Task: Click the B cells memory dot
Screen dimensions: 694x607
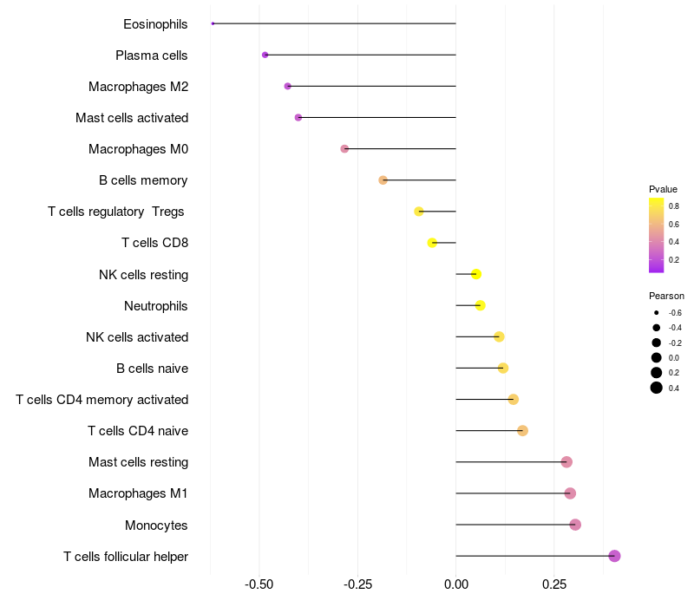Action: pyautogui.click(x=383, y=180)
